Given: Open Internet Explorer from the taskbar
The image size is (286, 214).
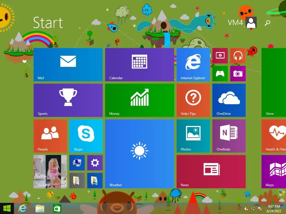Looking at the screenshot, I should [x=23, y=208].
